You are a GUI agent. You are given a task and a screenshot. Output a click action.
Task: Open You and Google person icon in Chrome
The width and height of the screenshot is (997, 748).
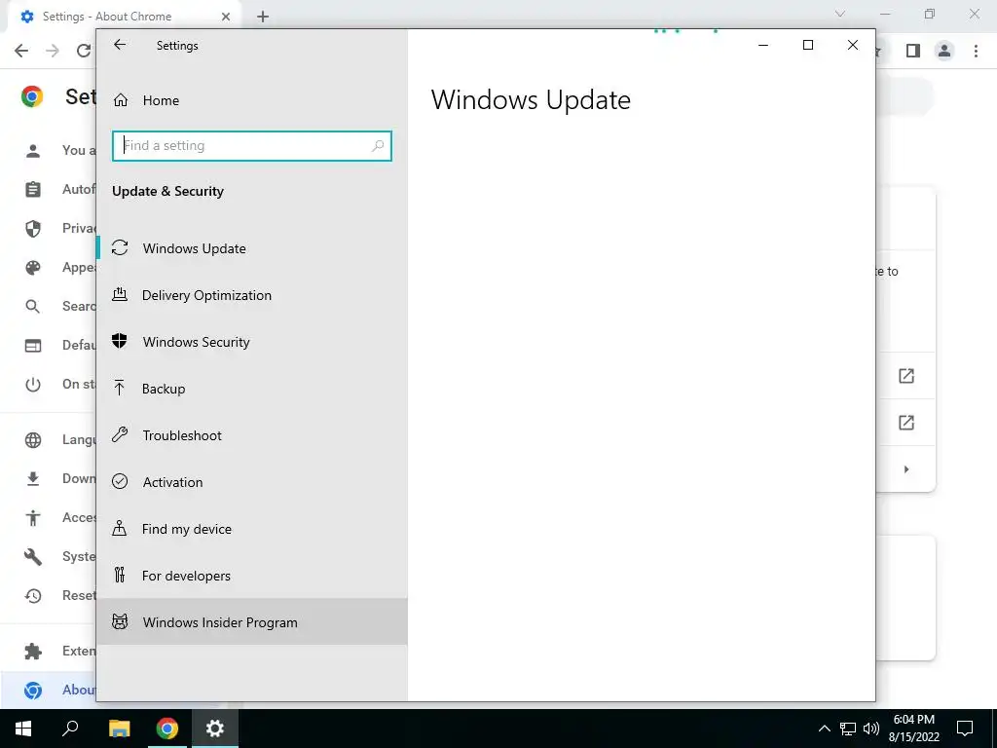(33, 151)
